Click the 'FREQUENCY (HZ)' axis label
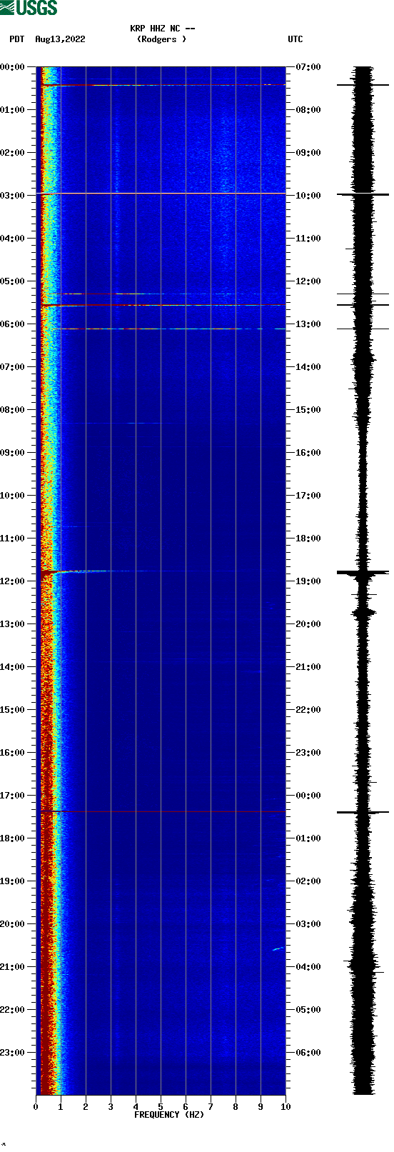This screenshot has height=1152, width=394. coord(169,1114)
